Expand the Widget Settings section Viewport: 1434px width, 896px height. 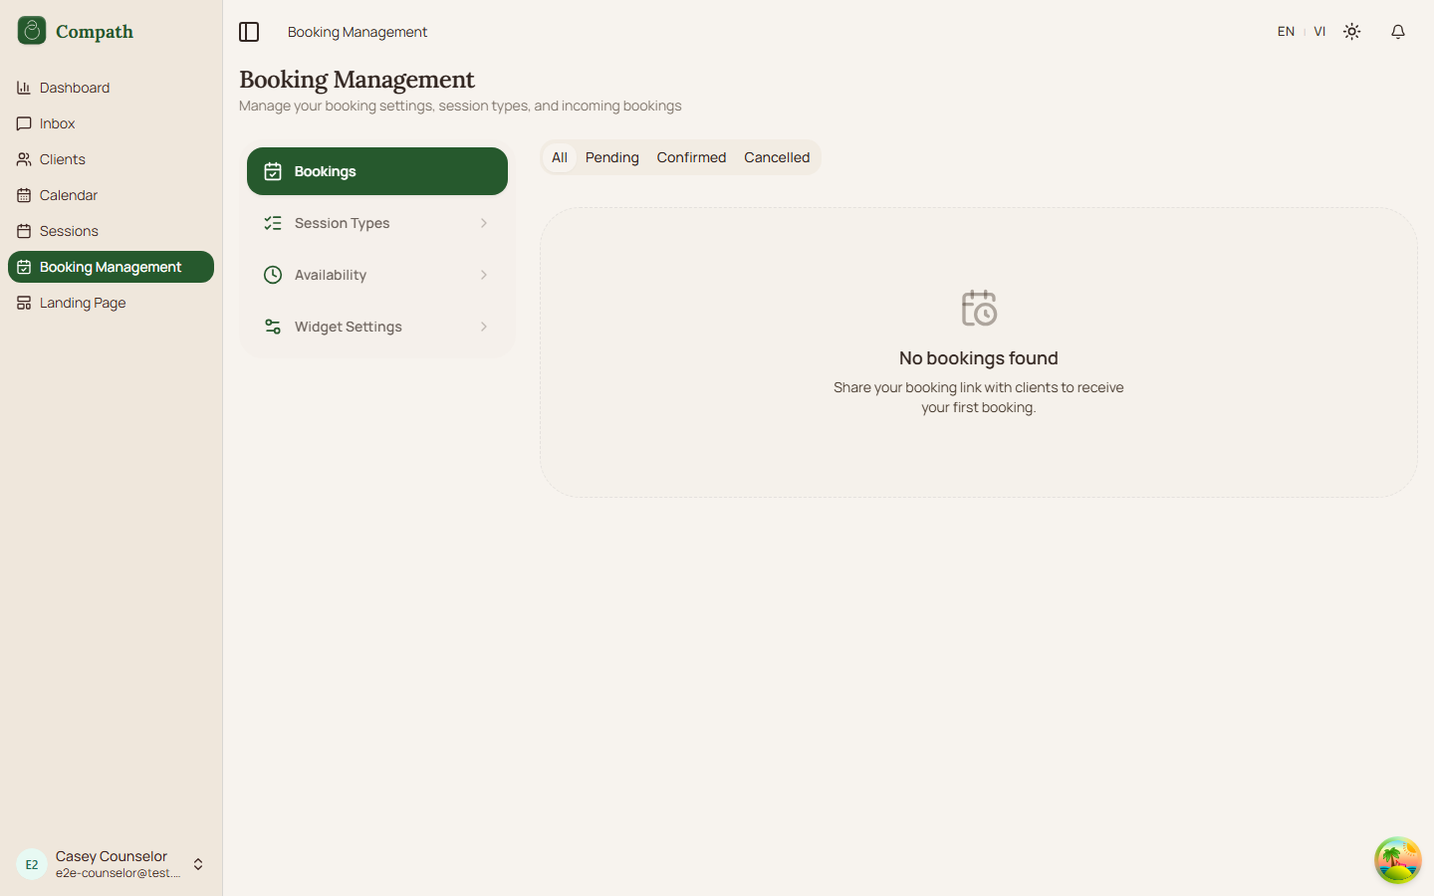pyautogui.click(x=376, y=327)
